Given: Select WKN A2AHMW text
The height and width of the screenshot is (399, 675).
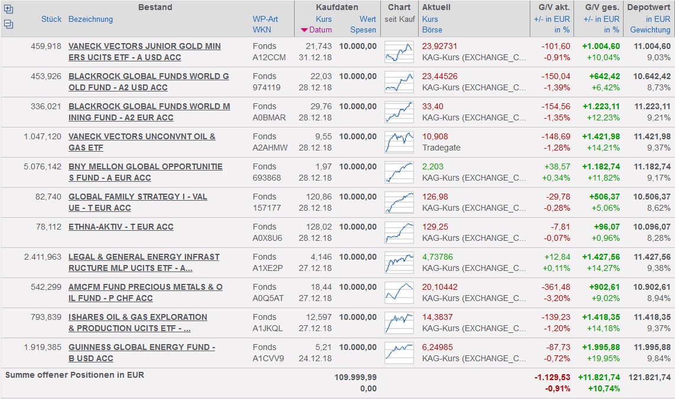Looking at the screenshot, I should [270, 148].
